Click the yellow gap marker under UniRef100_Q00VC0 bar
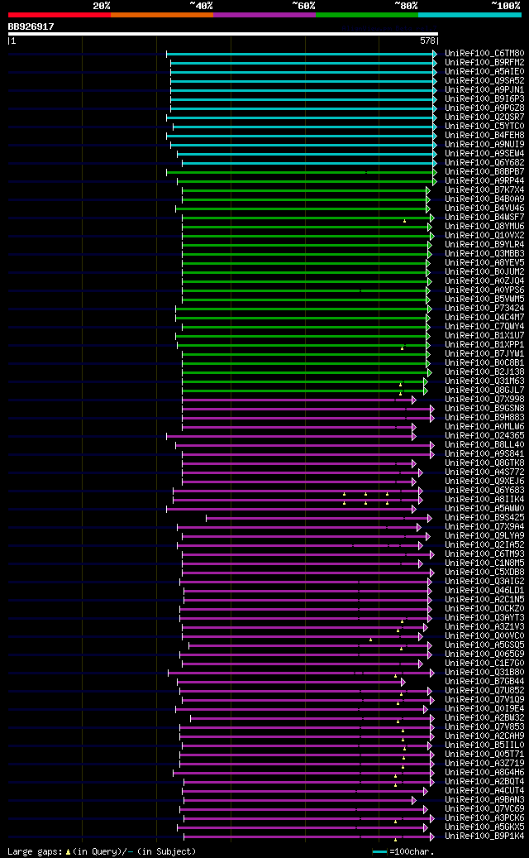The height and width of the screenshot is (858, 529). pyautogui.click(x=370, y=639)
